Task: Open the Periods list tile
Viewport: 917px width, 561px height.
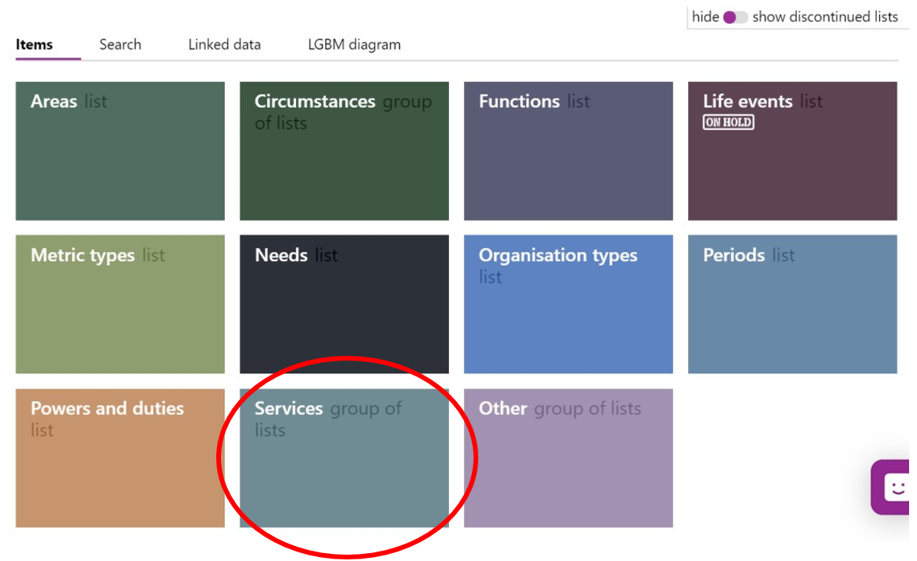Action: click(792, 305)
